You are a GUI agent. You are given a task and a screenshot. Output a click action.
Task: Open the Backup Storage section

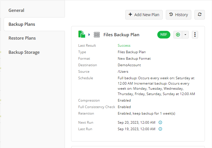pos(24,52)
